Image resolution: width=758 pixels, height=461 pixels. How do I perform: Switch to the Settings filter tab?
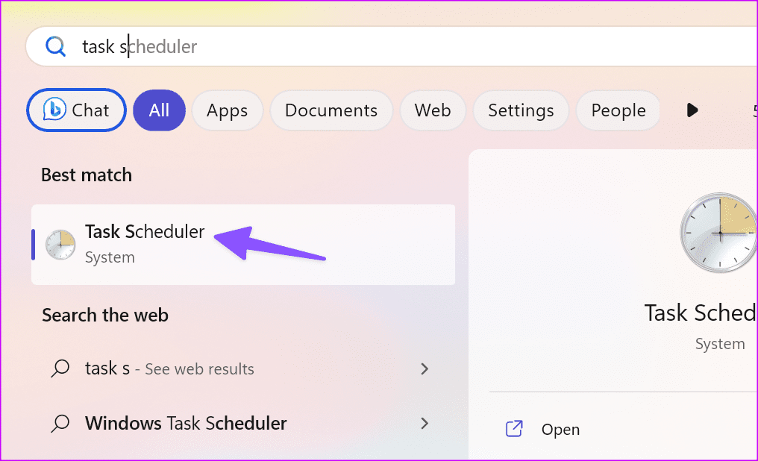pyautogui.click(x=521, y=110)
